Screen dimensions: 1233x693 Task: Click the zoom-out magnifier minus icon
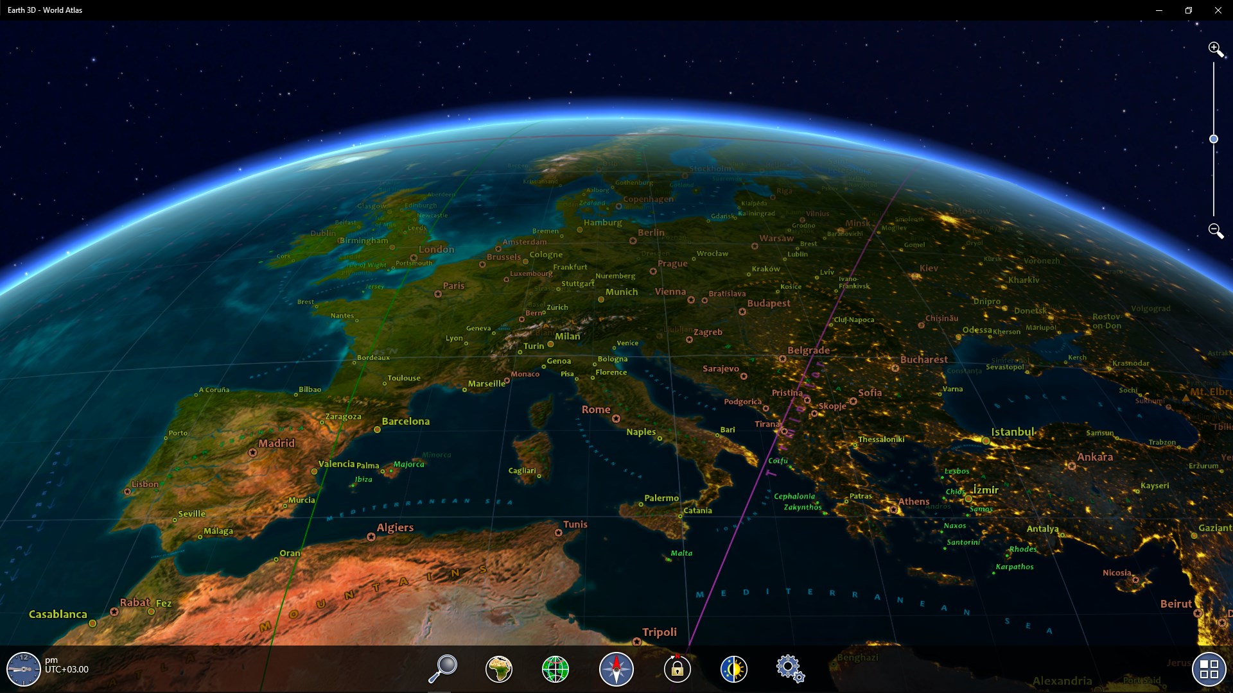[x=1215, y=231]
